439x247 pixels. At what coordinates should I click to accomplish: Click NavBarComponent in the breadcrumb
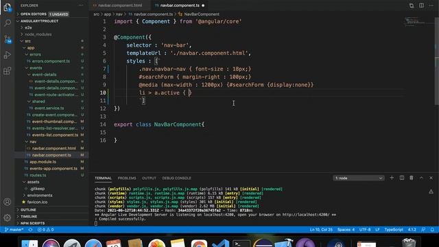click(x=202, y=14)
